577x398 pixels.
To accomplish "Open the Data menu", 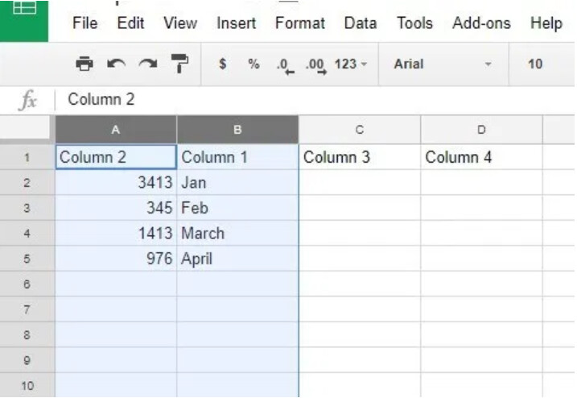I will tap(360, 23).
